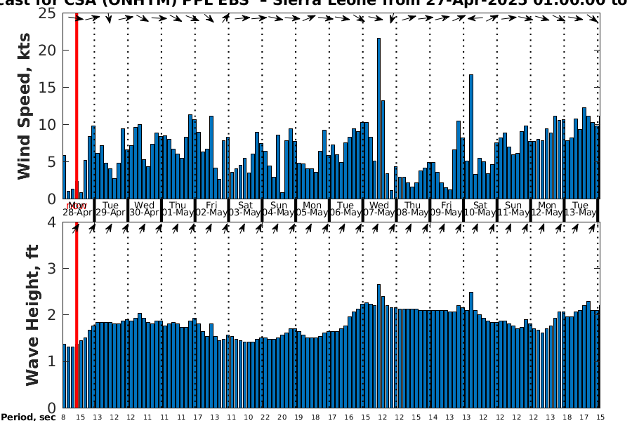Click the Period, sec row label
The width and height of the screenshot is (632, 421).
click(28, 417)
